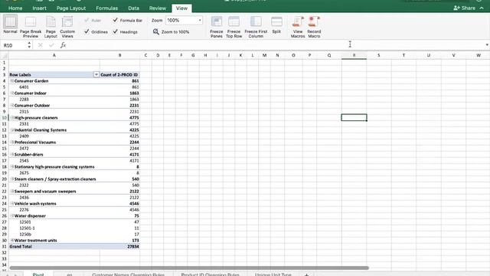Click the name box stepper arrows
The height and width of the screenshot is (276, 490).
click(x=29, y=45)
